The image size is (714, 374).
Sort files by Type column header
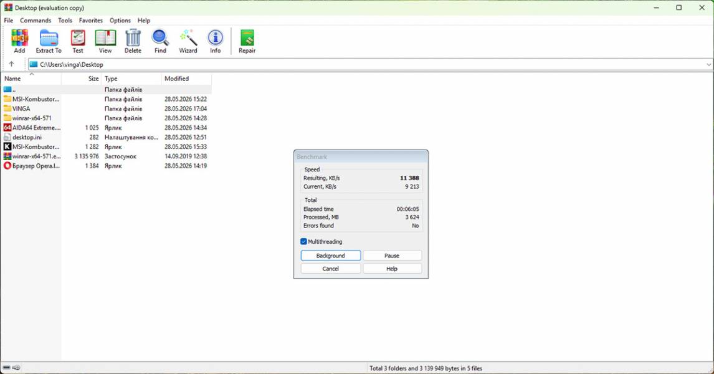point(131,79)
